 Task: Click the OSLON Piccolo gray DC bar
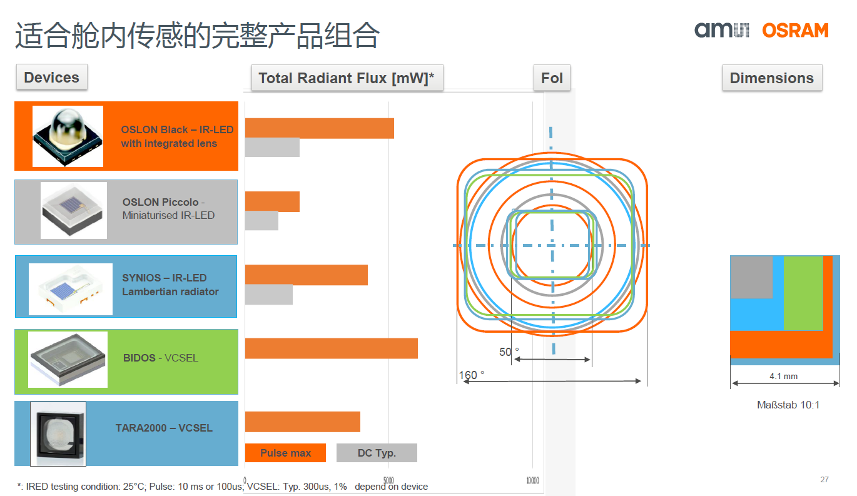[261, 221]
